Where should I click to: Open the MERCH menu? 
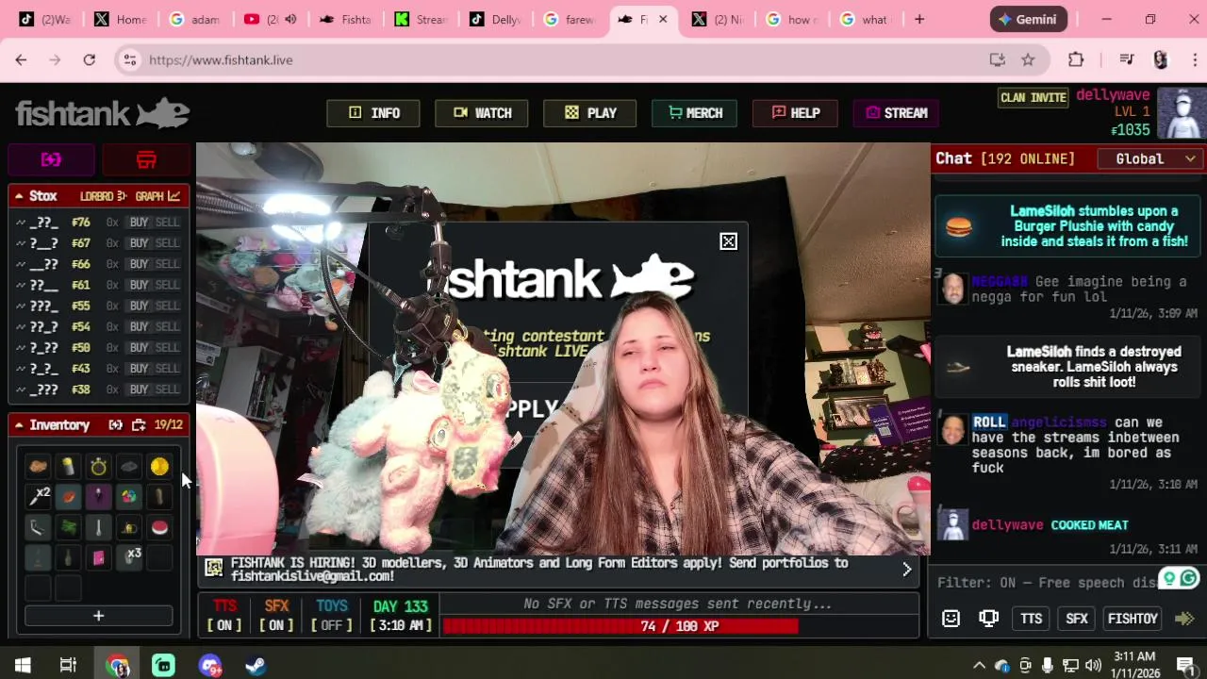pyautogui.click(x=695, y=113)
